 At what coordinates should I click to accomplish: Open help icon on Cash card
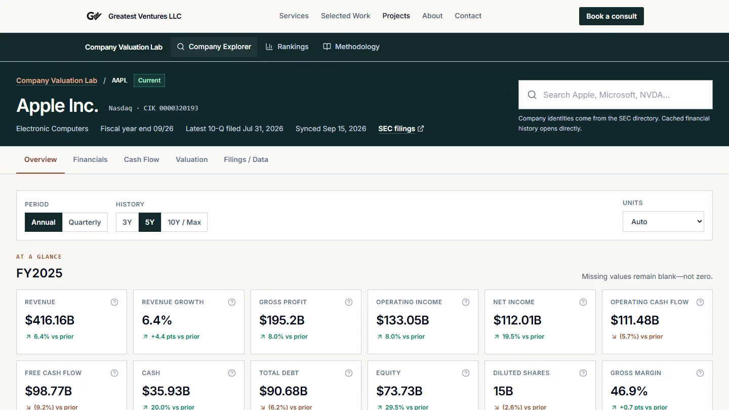pos(232,373)
